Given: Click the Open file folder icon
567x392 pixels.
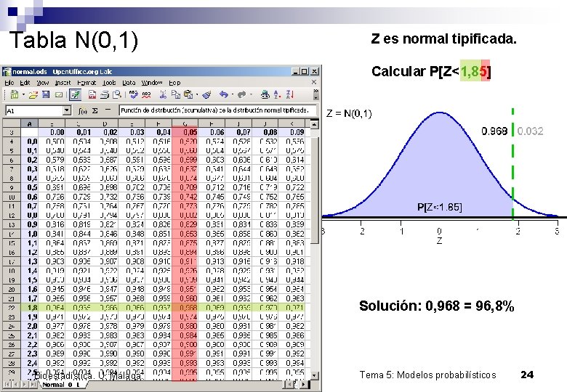Looking at the screenshot, I should pos(33,95).
